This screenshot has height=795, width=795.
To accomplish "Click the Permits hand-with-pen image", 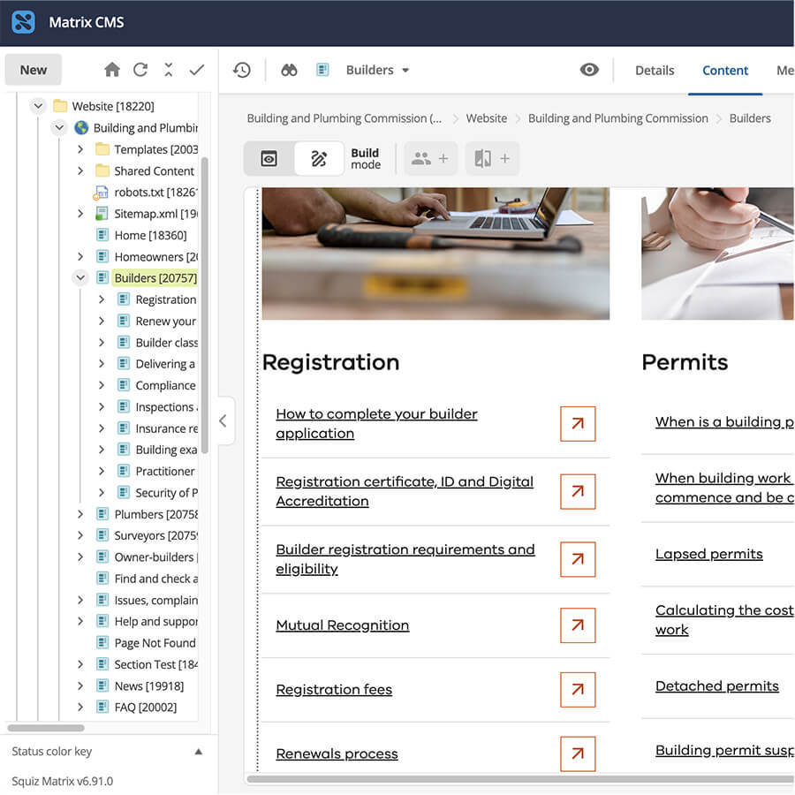I will [717, 254].
